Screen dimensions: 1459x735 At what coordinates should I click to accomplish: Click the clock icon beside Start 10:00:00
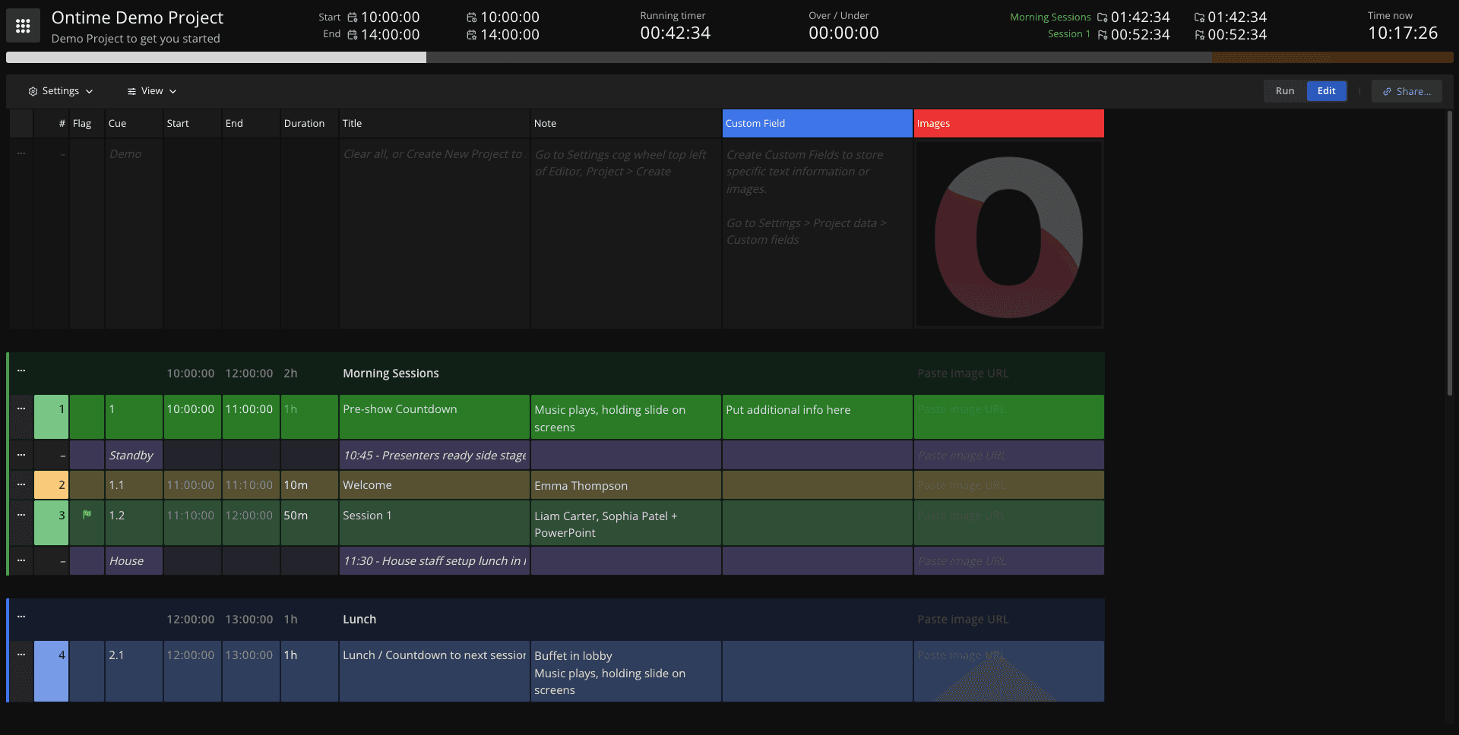[351, 17]
